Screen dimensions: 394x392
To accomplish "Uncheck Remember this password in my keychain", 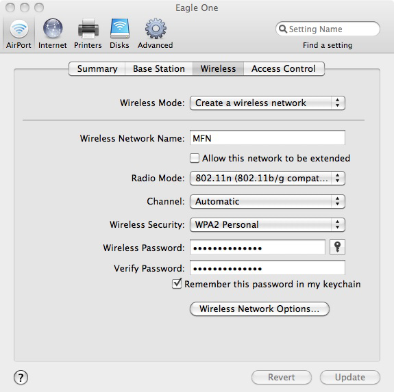I will (177, 284).
